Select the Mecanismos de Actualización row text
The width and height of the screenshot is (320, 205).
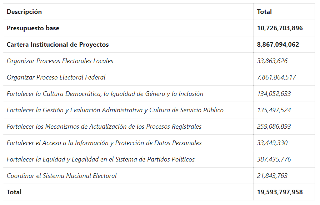[104, 127]
